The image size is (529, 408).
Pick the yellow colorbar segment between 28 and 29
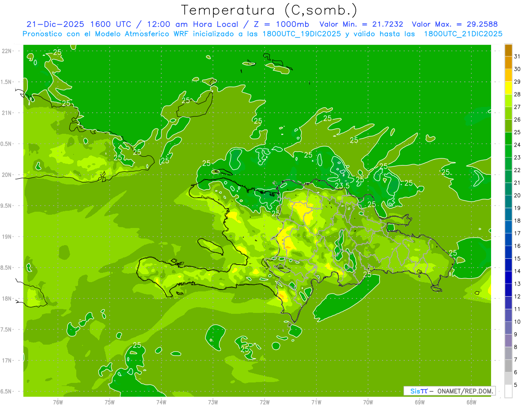tap(508, 88)
